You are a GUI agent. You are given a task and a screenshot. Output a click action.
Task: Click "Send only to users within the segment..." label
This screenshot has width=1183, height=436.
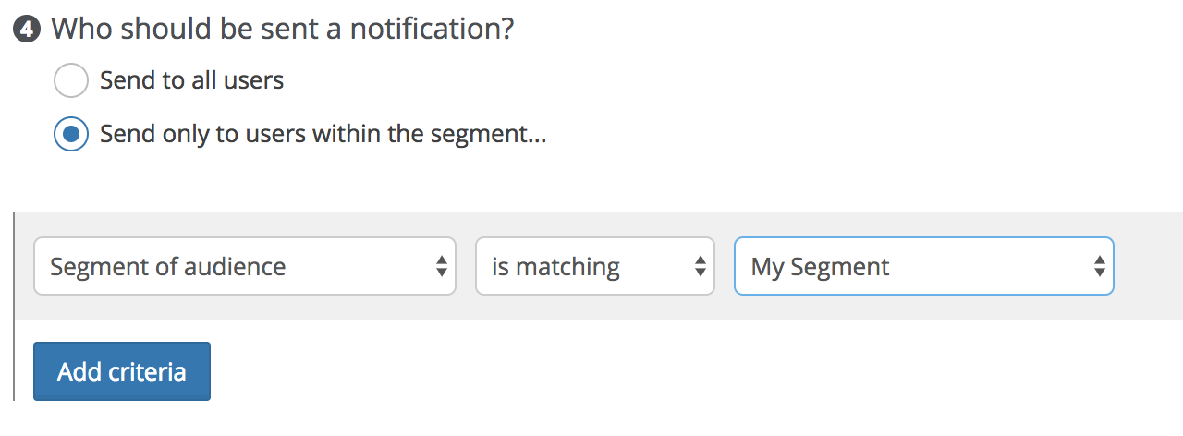(x=323, y=135)
